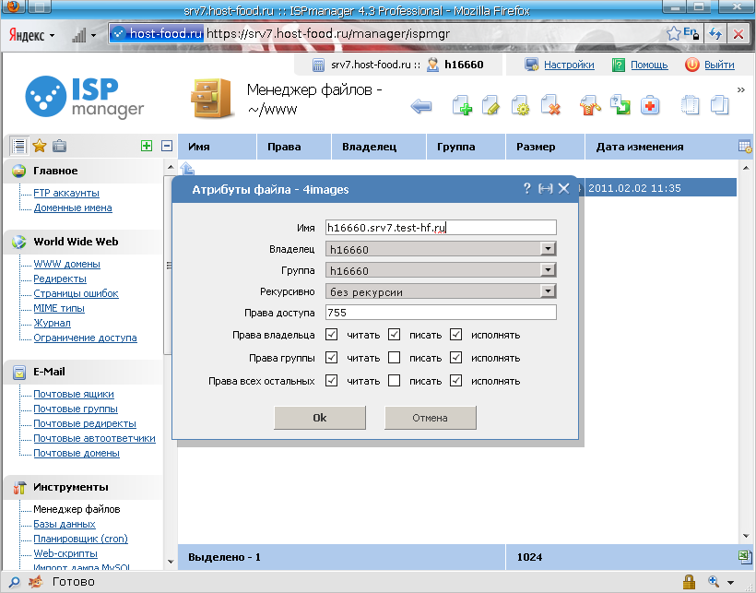Enable group write checkbox
The height and width of the screenshot is (593, 756).
tap(394, 357)
